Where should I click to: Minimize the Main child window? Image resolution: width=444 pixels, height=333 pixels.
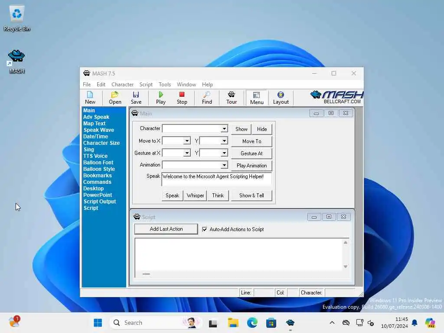pos(316,113)
